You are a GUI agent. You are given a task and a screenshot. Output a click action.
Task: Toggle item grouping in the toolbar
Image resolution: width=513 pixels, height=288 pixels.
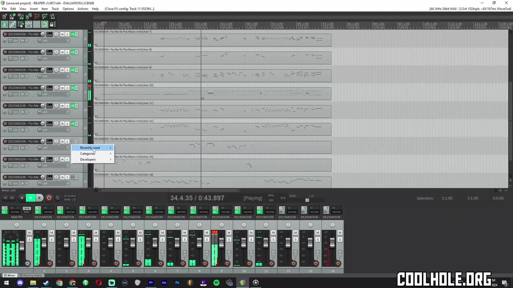[12, 24]
